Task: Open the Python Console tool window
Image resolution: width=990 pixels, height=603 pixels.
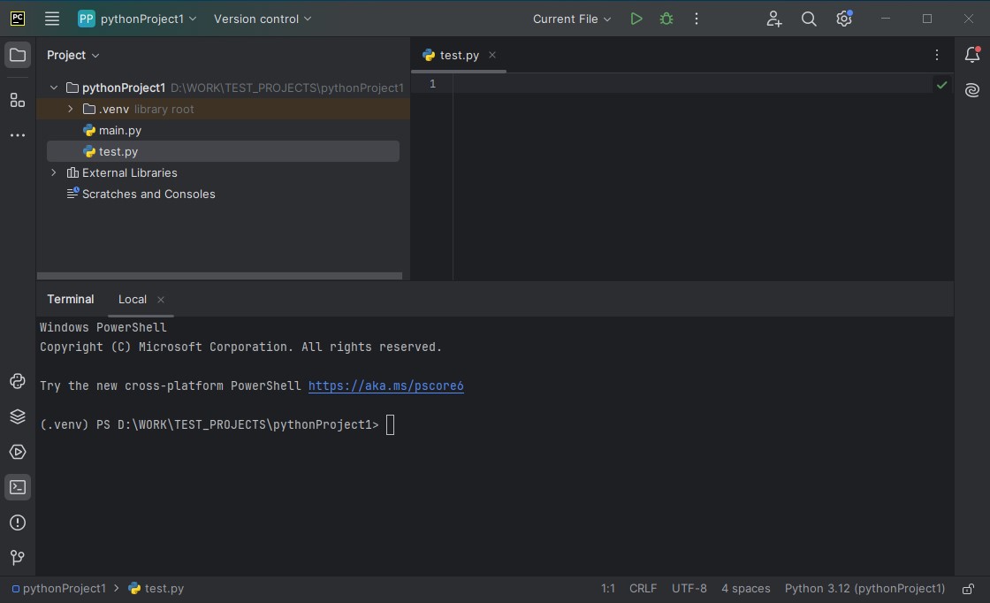Action: pos(18,381)
